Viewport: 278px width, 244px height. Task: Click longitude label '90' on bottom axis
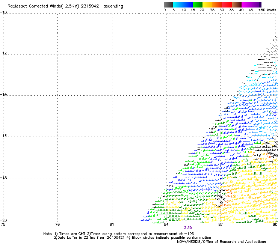click(275, 224)
